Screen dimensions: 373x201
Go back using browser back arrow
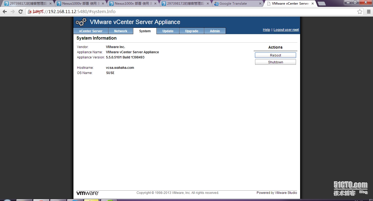click(5, 12)
